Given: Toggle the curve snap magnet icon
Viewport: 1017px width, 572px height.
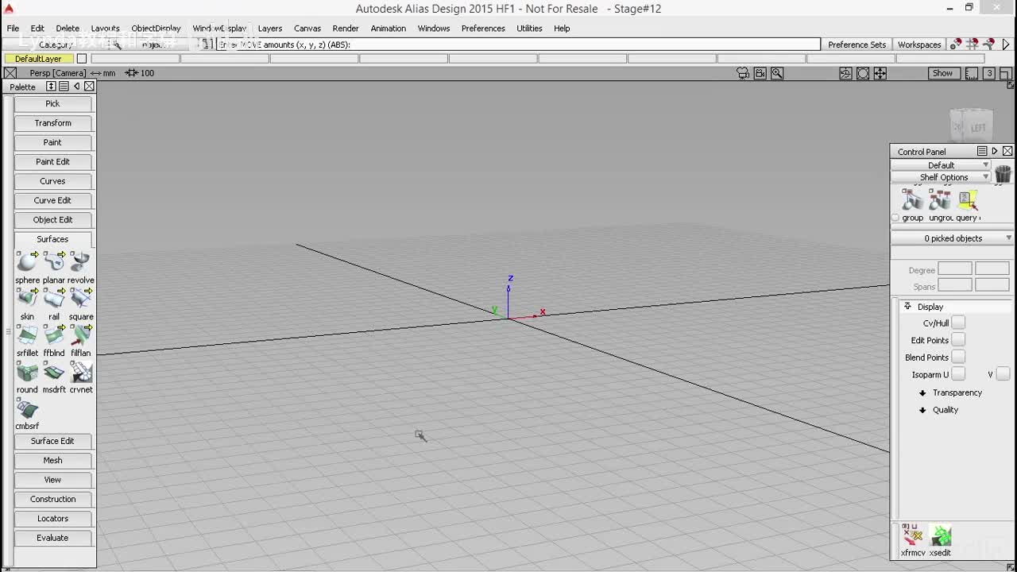Looking at the screenshot, I should pos(989,44).
